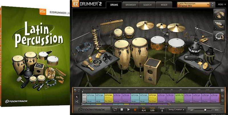Select the scissors split tool
Image resolution: width=228 pixels, height=115 pixels.
coord(77,101)
